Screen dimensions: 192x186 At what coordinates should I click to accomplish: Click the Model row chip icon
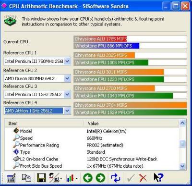click(16, 131)
